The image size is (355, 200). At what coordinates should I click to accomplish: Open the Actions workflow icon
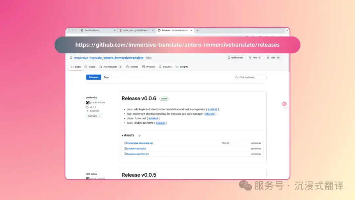128,67
